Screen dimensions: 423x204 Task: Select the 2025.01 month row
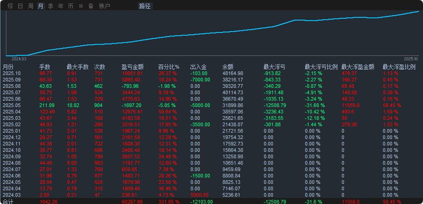(211, 131)
